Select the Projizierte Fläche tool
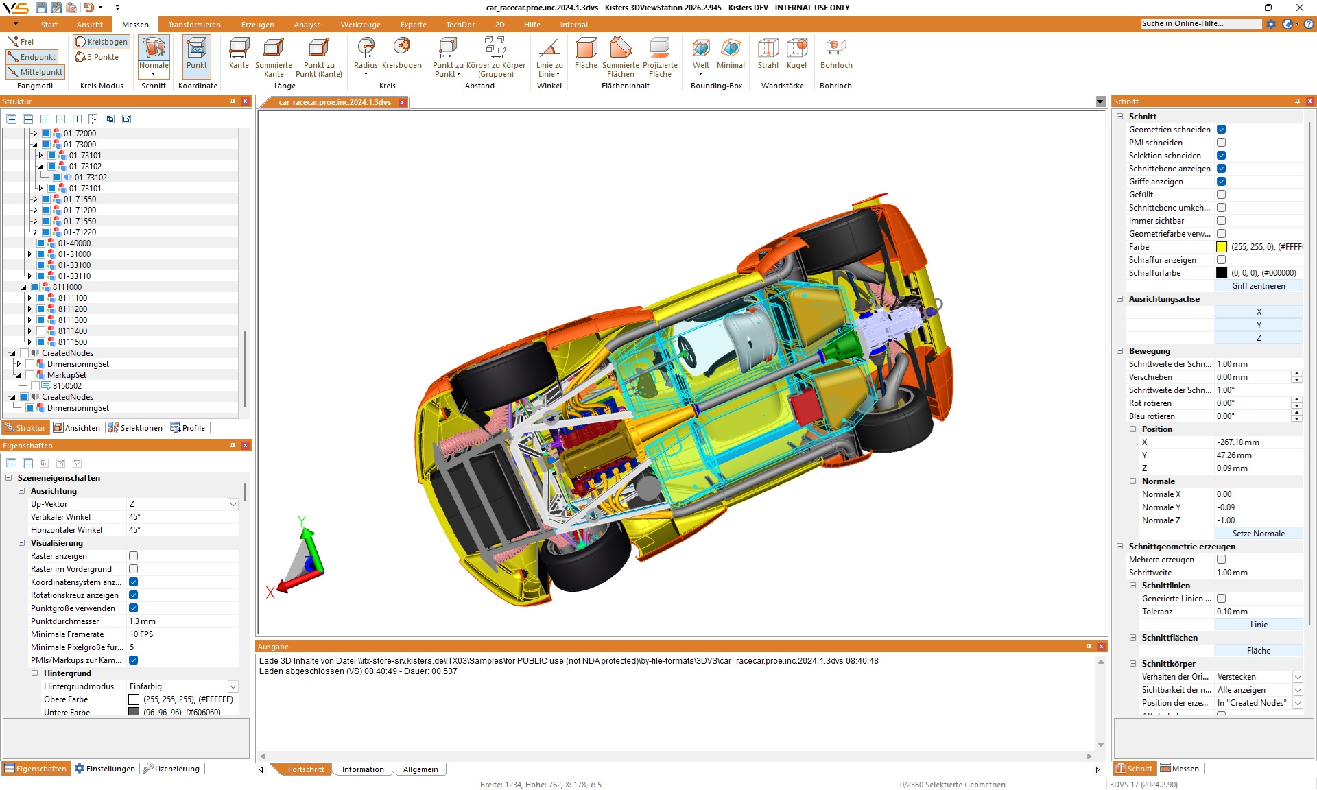The image size is (1317, 790). tap(660, 58)
